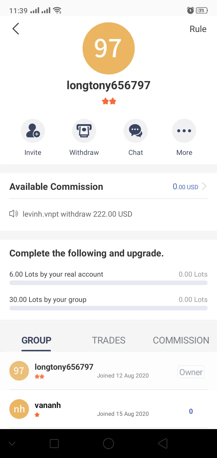The image size is (217, 458).
Task: Open the 0.00 USD commission amount
Action: click(185, 187)
